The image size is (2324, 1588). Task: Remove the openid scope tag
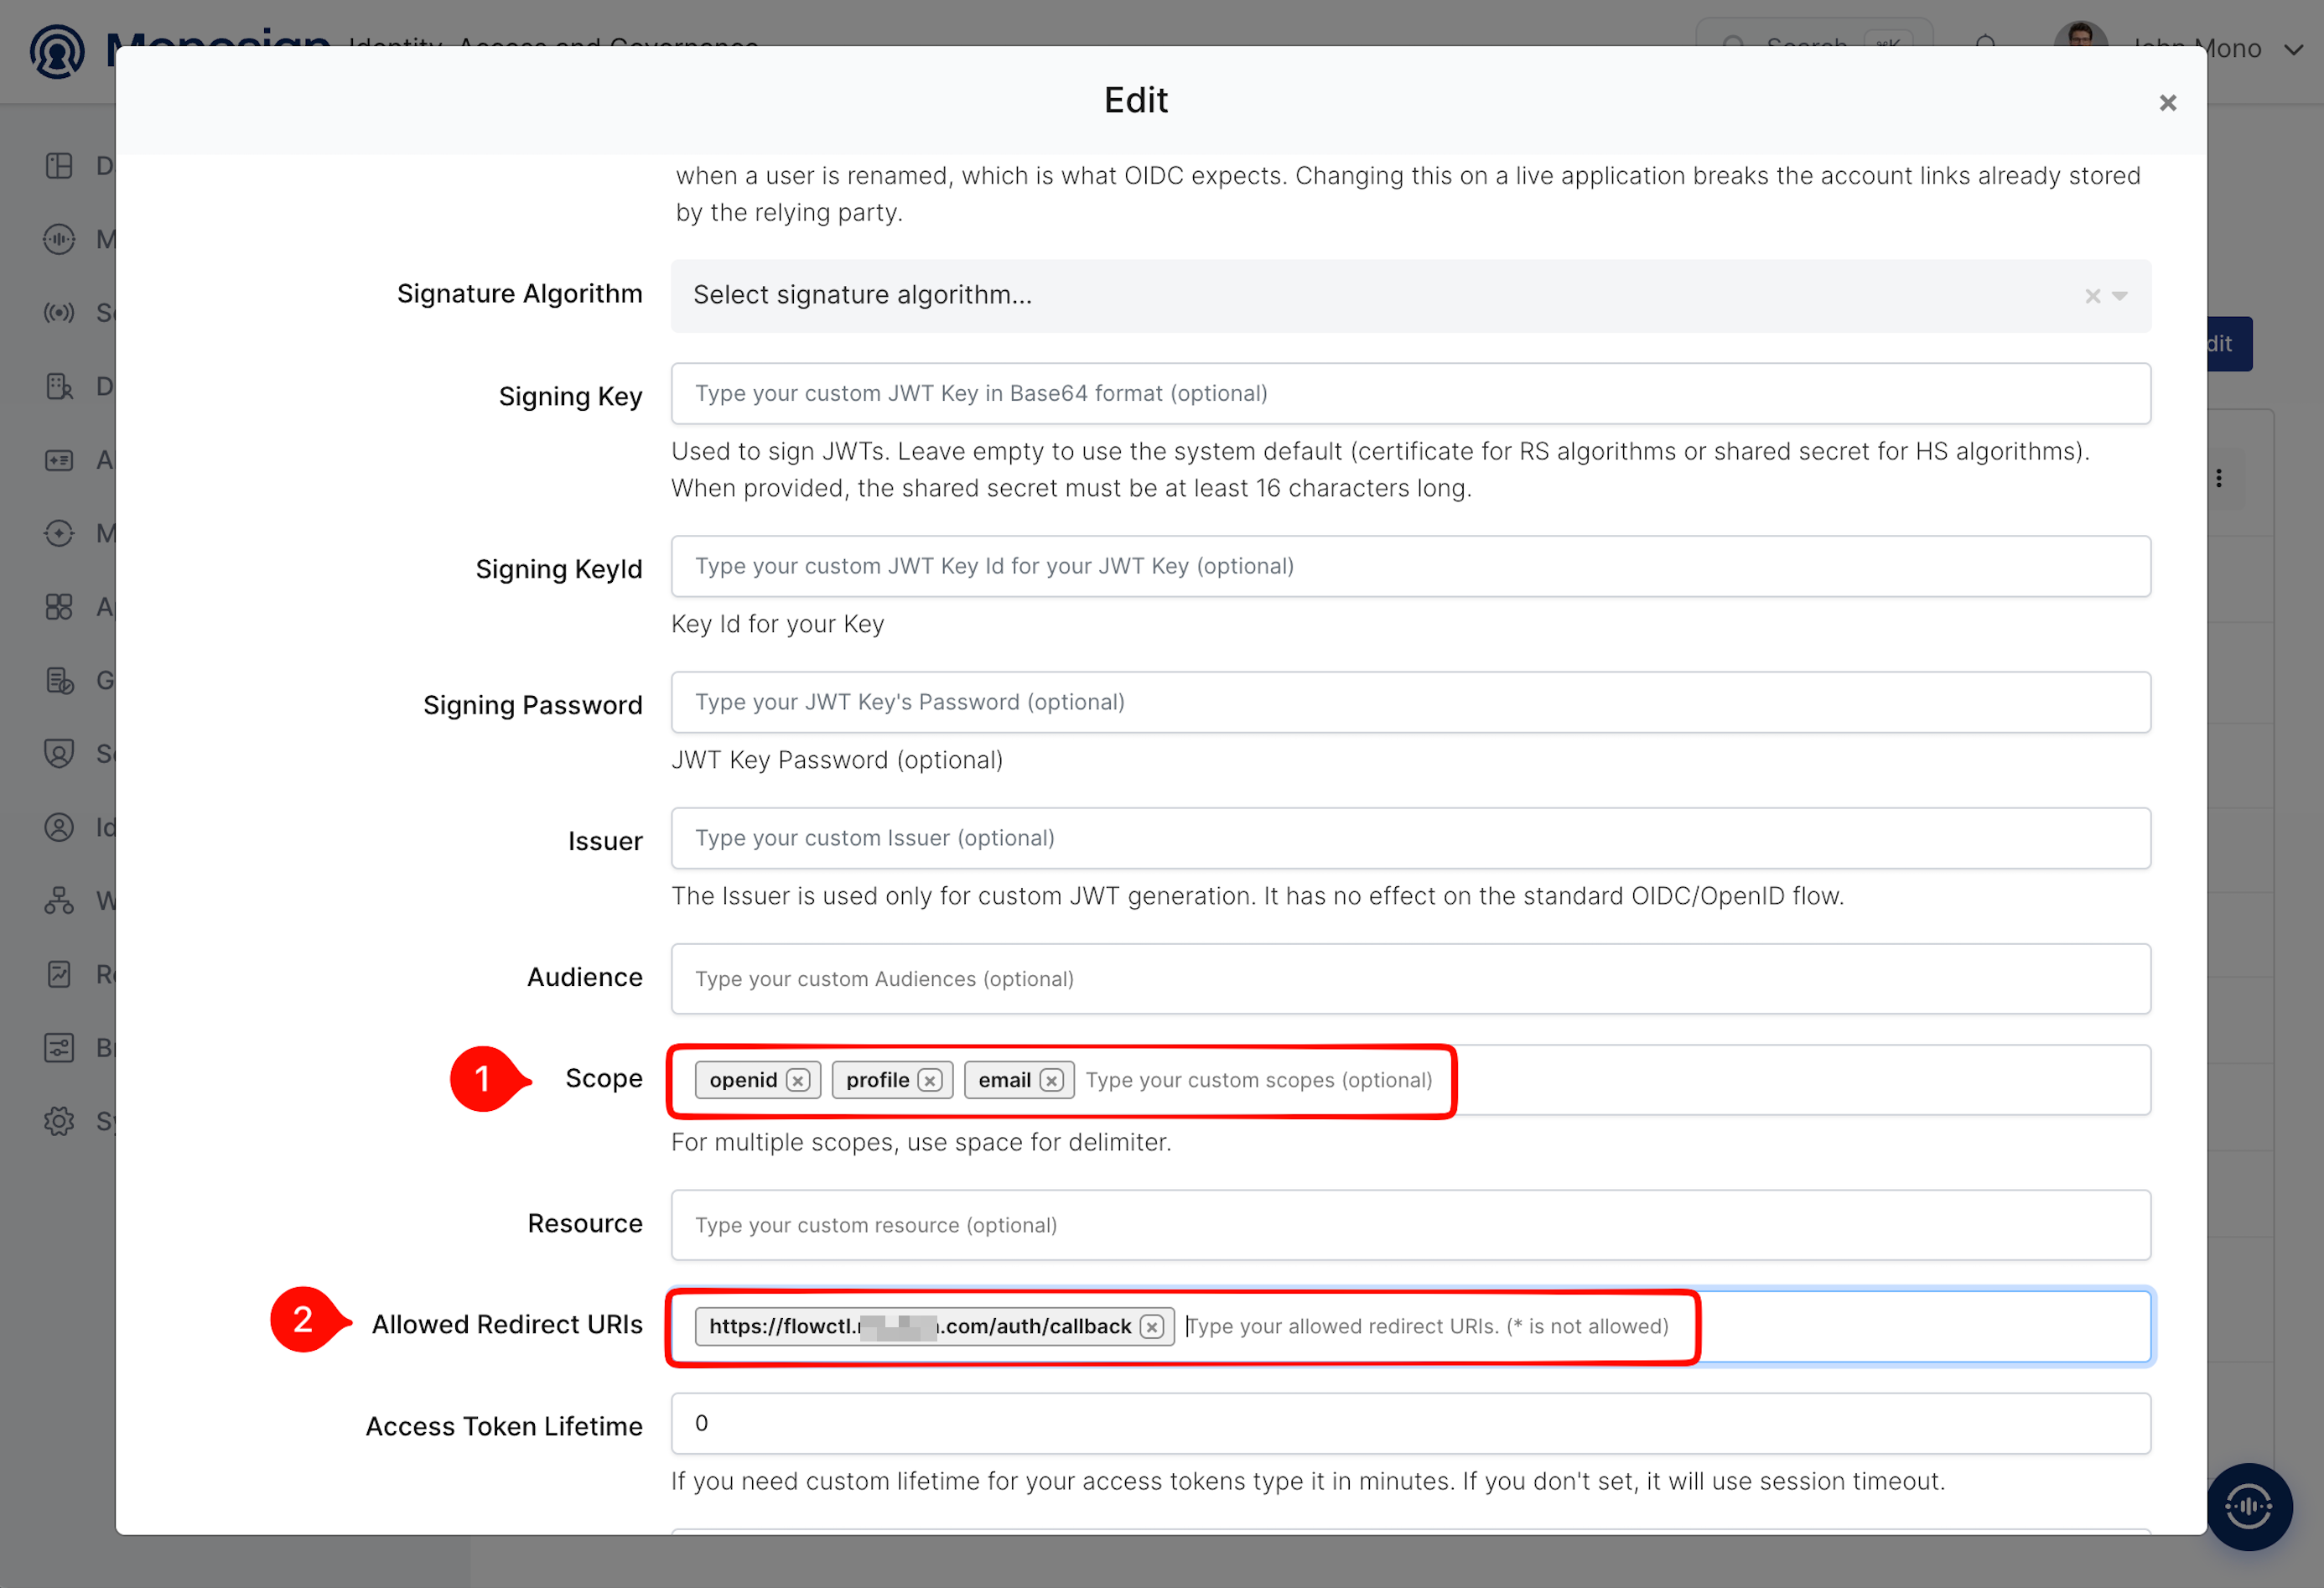click(x=797, y=1081)
